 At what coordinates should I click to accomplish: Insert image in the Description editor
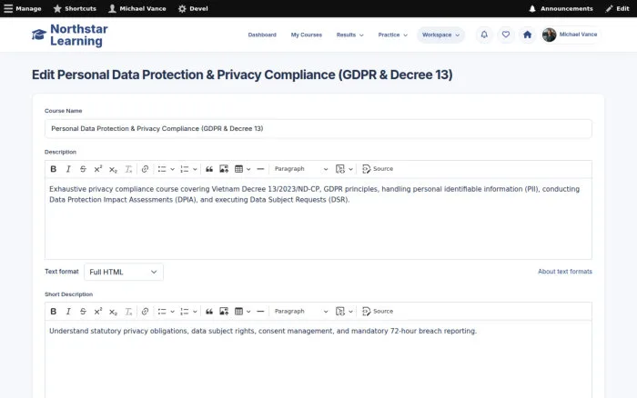(224, 169)
